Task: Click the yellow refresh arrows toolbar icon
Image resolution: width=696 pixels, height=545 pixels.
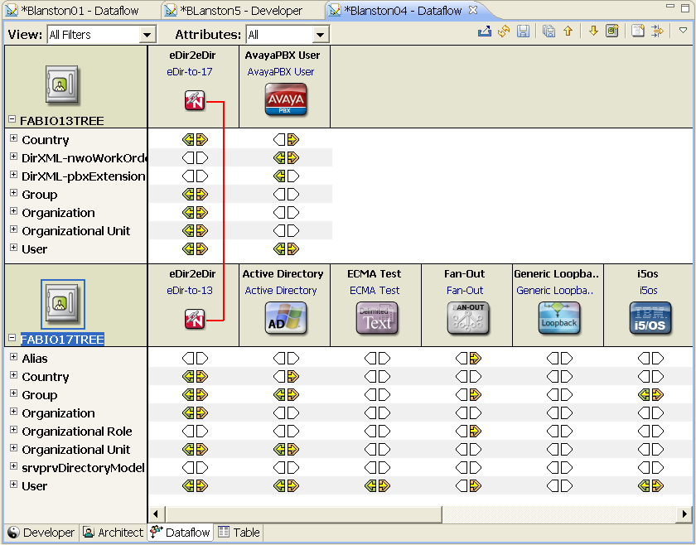Action: [504, 31]
